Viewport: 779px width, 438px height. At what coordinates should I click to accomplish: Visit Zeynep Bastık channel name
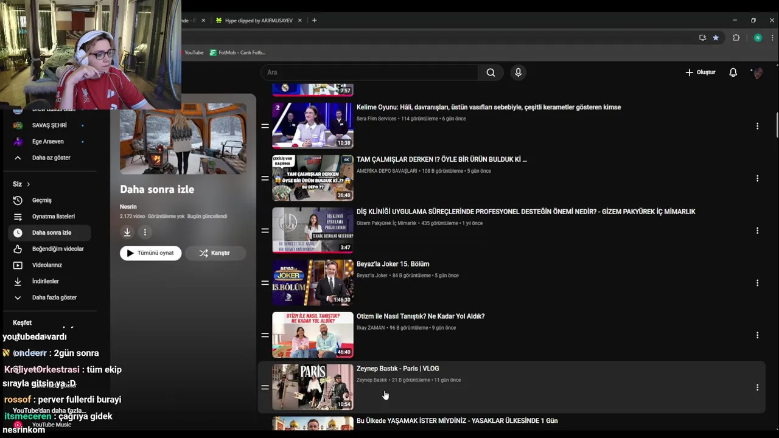pyautogui.click(x=372, y=380)
